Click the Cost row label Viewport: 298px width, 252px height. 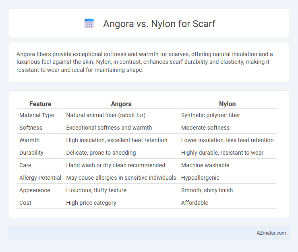coord(25,203)
